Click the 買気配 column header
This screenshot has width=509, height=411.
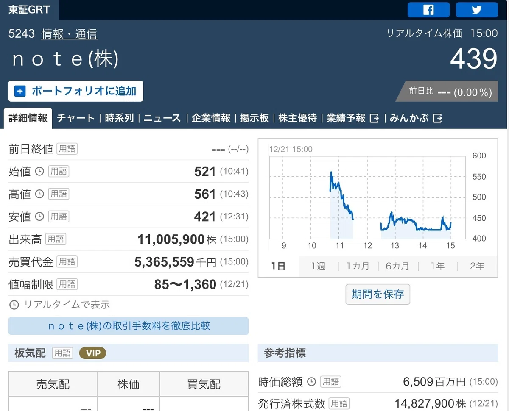click(x=204, y=384)
